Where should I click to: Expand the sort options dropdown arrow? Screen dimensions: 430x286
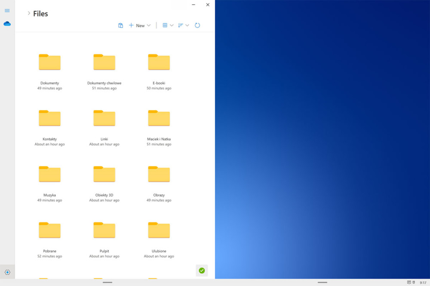click(187, 25)
